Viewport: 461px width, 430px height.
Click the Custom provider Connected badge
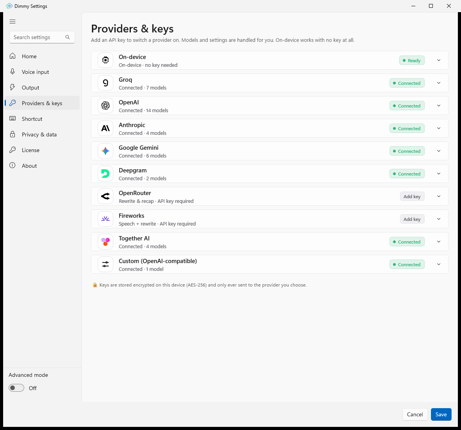click(407, 264)
